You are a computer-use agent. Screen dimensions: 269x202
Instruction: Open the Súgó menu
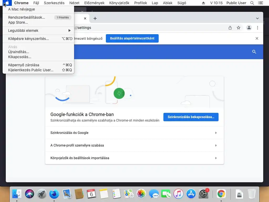[182, 3]
